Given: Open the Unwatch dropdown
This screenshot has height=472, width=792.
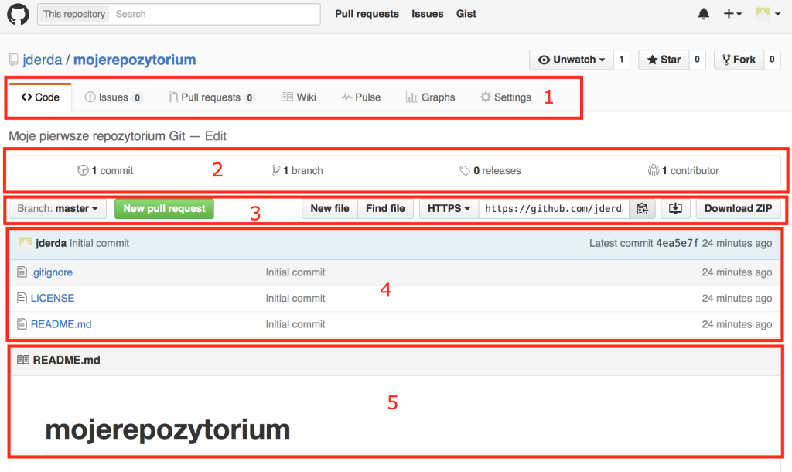Looking at the screenshot, I should click(x=572, y=60).
